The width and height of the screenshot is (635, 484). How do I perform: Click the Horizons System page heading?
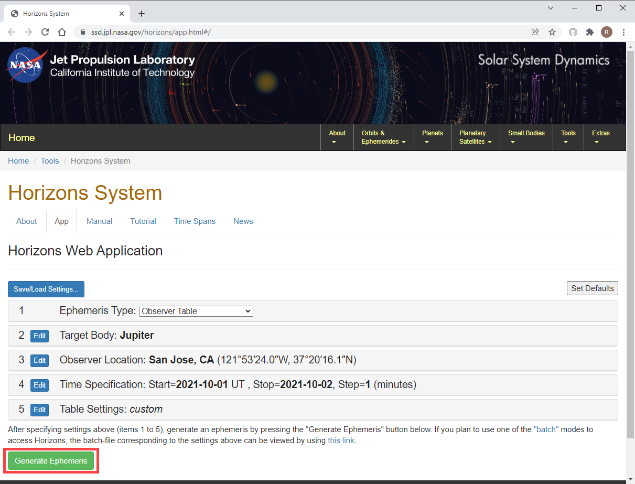(x=85, y=193)
